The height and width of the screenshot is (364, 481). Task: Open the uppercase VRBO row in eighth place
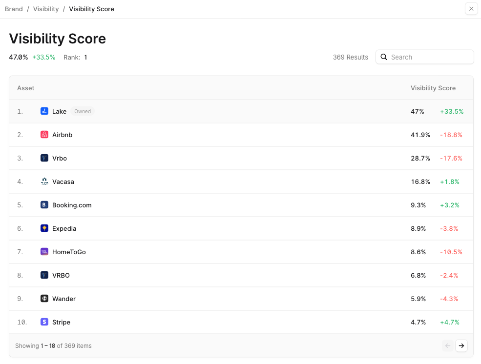(61, 275)
